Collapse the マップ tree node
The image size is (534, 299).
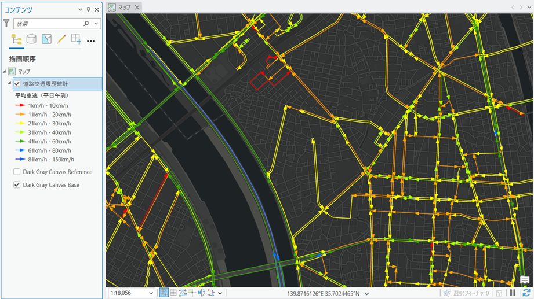point(5,72)
